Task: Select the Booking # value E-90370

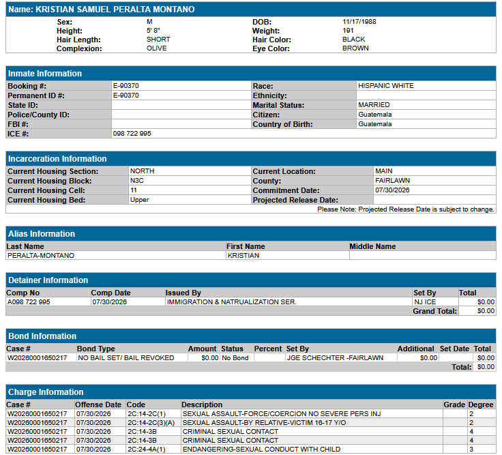Action: pos(125,86)
